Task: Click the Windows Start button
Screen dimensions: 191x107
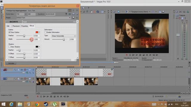Action: coord(3,104)
